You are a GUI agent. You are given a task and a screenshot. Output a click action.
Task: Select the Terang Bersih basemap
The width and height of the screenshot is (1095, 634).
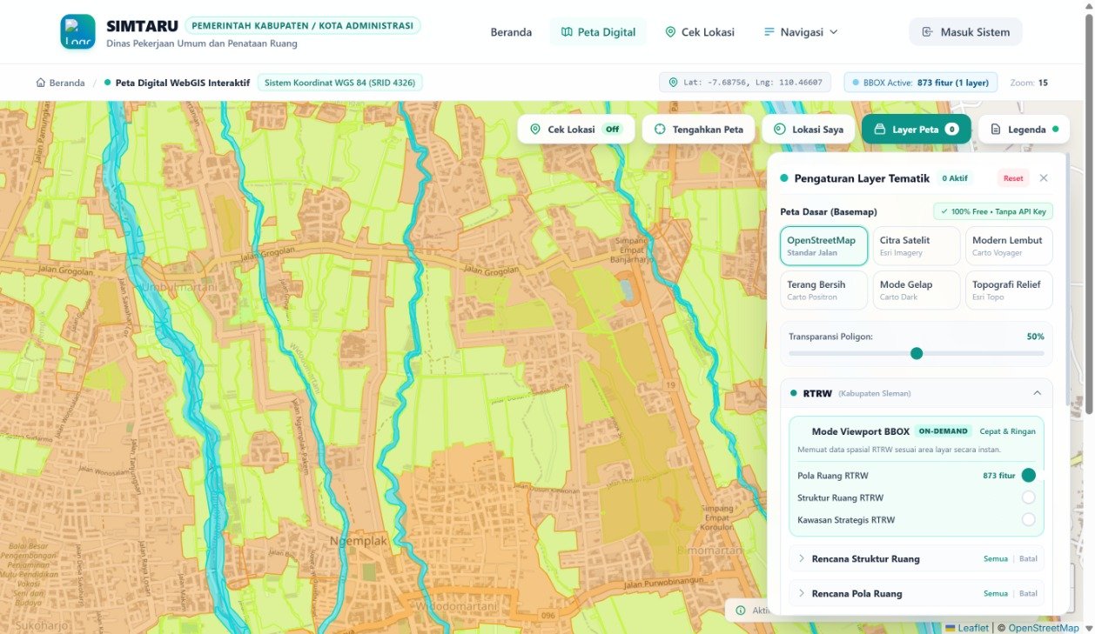pyautogui.click(x=823, y=290)
